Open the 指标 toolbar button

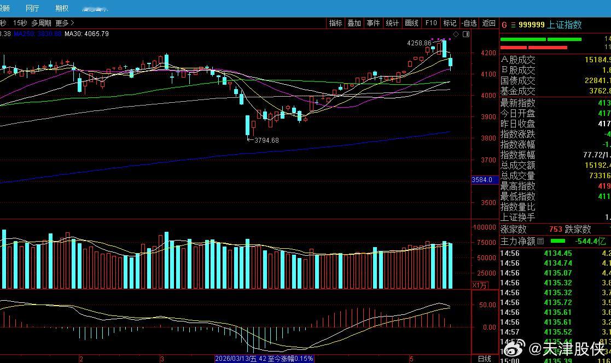point(335,23)
